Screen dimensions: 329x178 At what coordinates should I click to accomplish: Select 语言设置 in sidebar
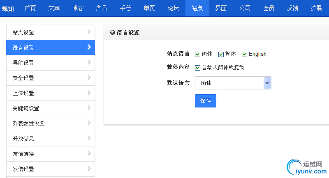click(x=51, y=48)
